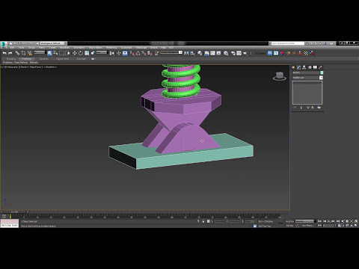Select the Bind to Space Warp tool
The width and height of the screenshot is (359, 269).
pos(30,53)
